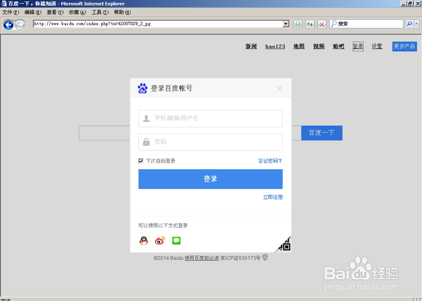The image size is (422, 301).
Task: Click the browser Back arrow button
Action: [x=8, y=25]
